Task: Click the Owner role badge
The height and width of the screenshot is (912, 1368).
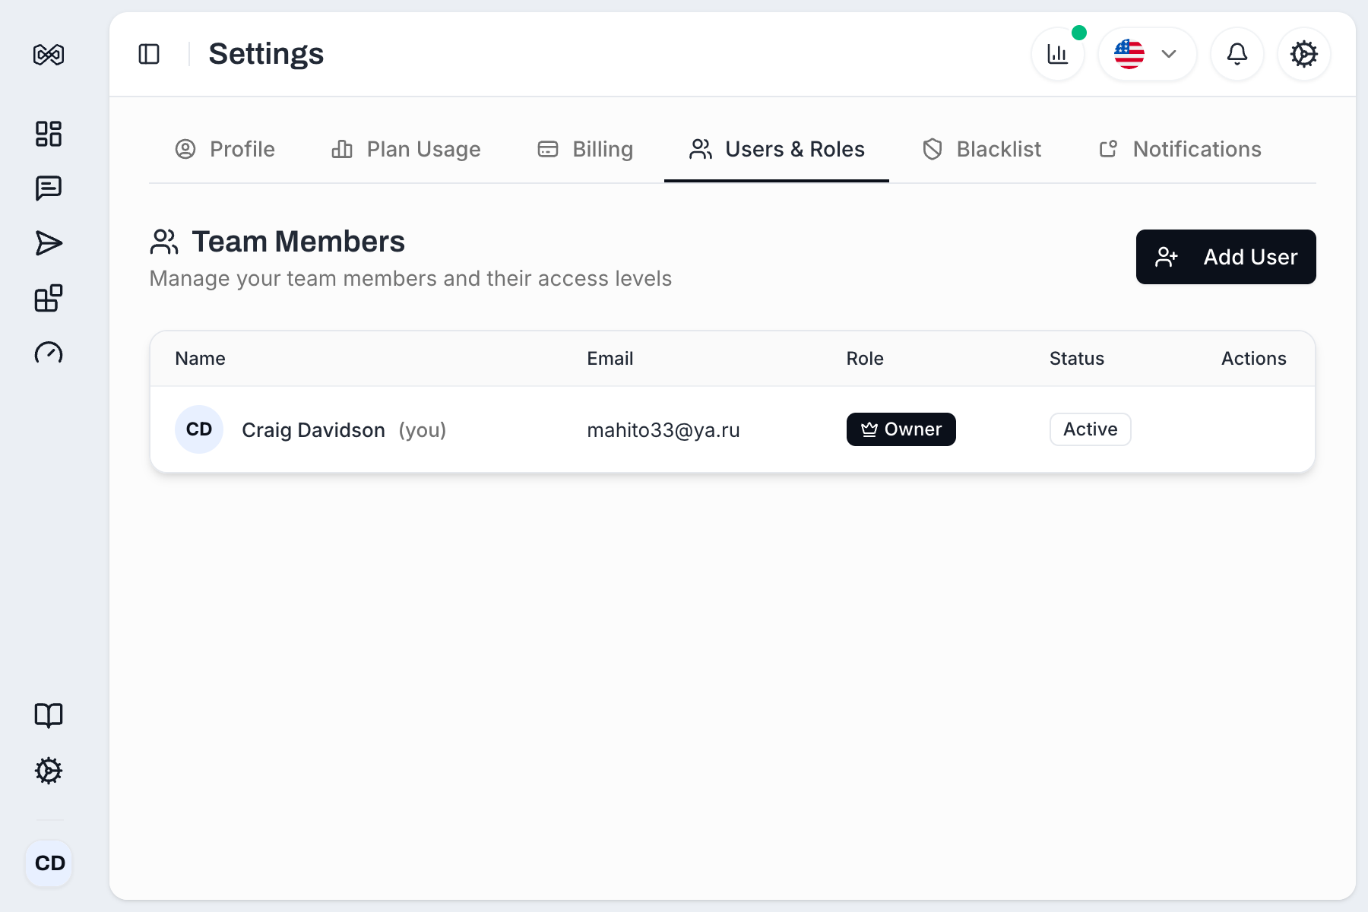Action: point(901,429)
